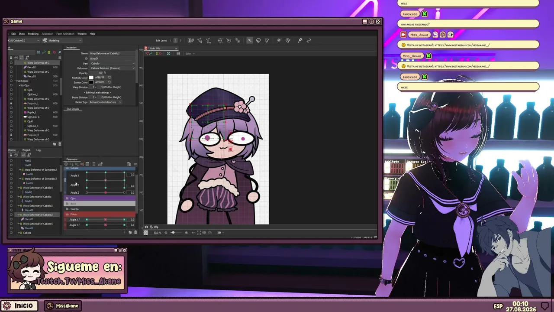Delete selected parameter with trash icon
This screenshot has width=554, height=312.
coord(135,233)
